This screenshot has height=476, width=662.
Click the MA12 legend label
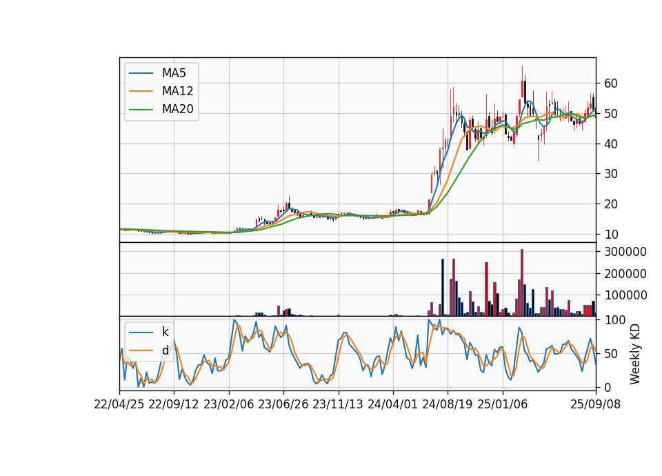point(177,91)
